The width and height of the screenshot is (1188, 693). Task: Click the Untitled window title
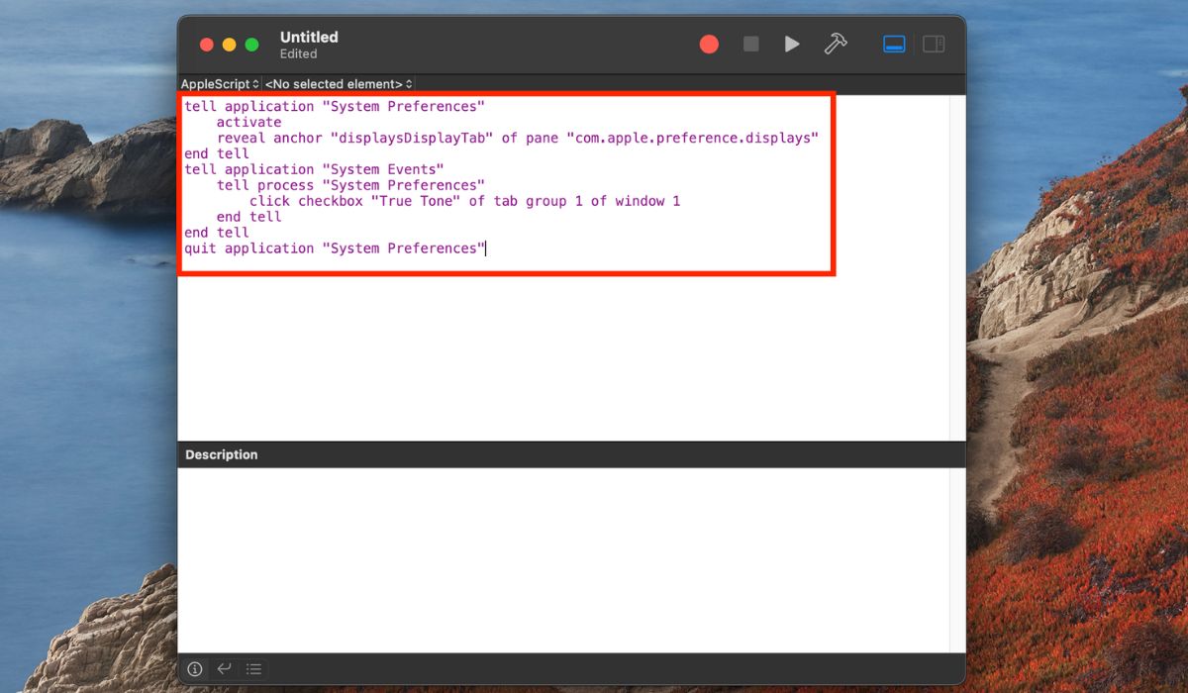(x=309, y=37)
